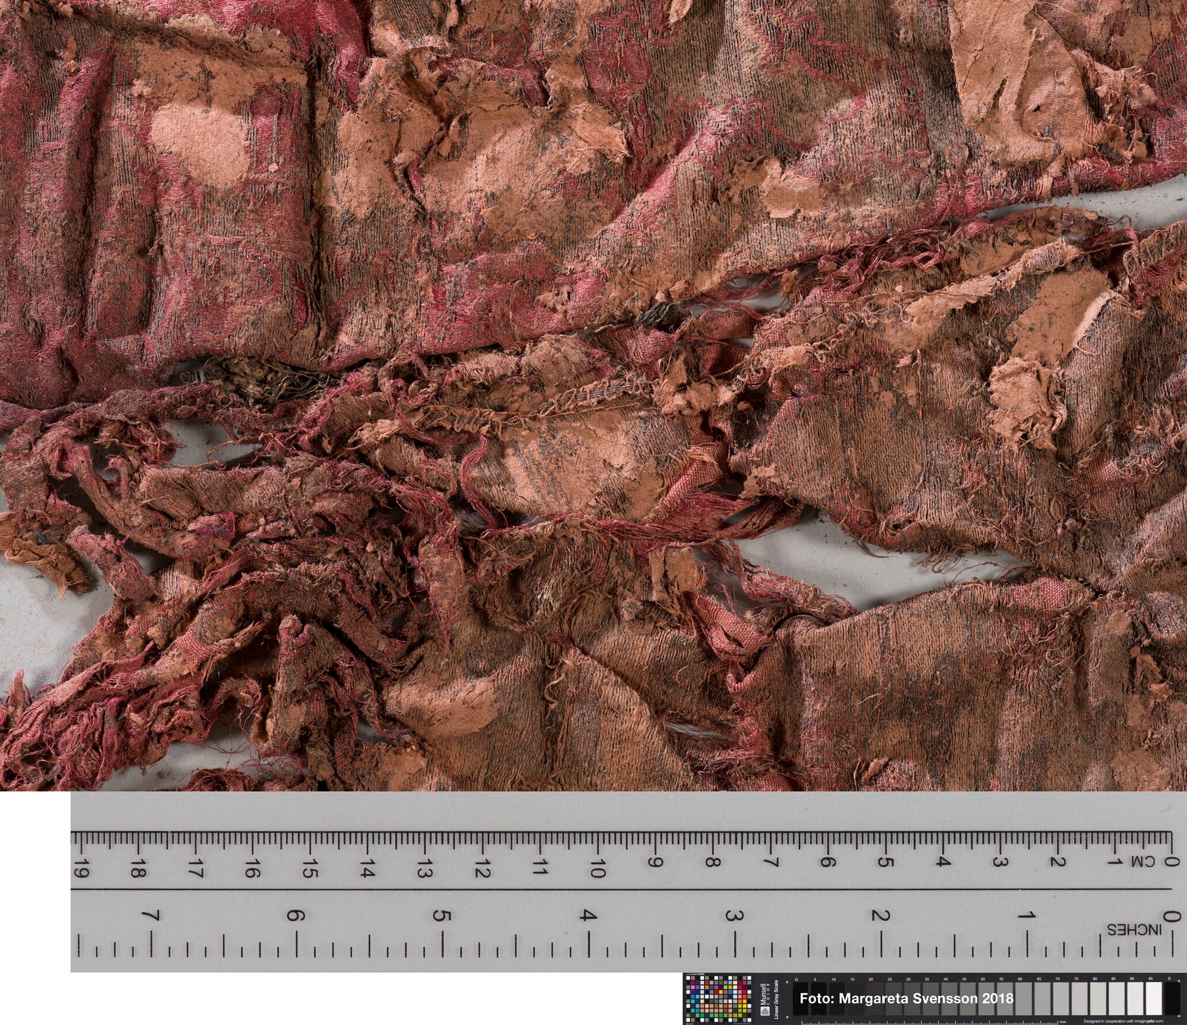Click the gray-scale patch labeled 85

(x=1116, y=999)
